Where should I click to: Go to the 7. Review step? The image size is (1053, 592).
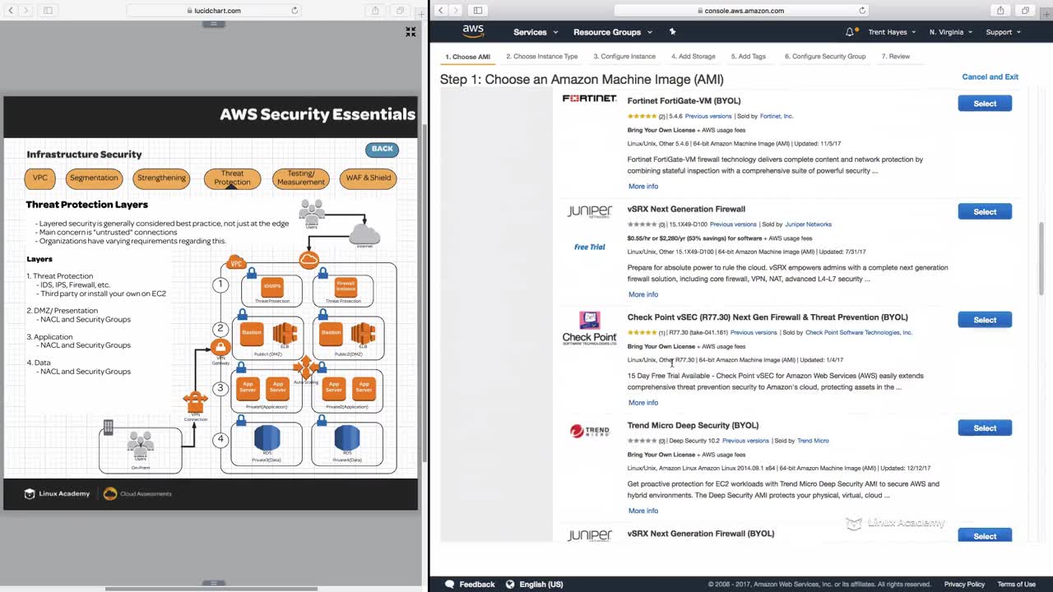896,57
